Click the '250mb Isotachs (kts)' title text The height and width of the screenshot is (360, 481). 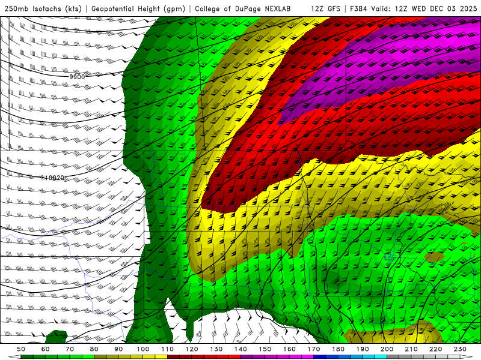click(x=43, y=8)
